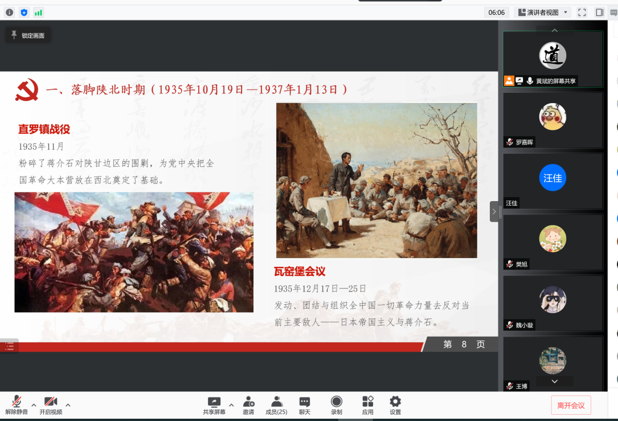Turn on the camera (开启视频)
This screenshot has height=421, width=618.
click(x=51, y=404)
